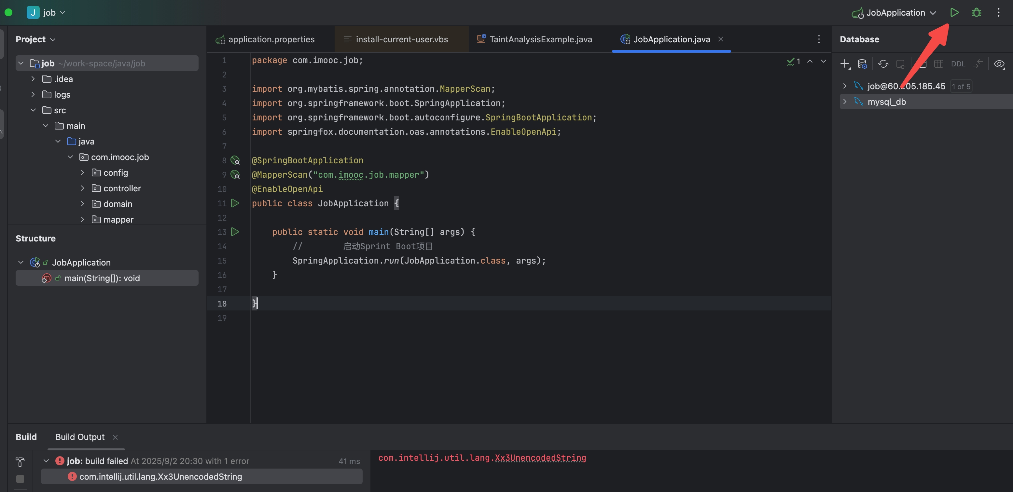Image resolution: width=1013 pixels, height=492 pixels.
Task: Click the hammer rebuild icon in Build panel
Action: point(20,462)
